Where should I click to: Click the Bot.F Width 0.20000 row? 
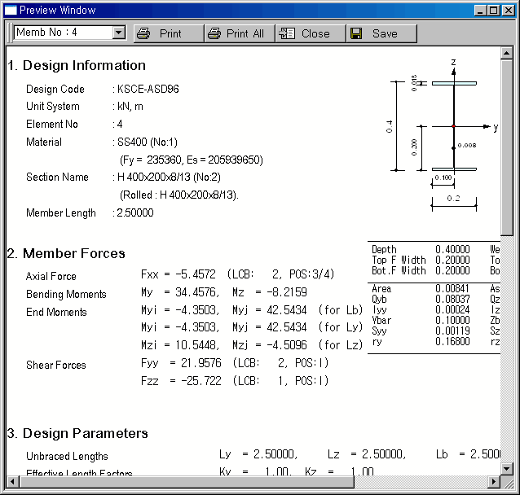[x=421, y=270]
